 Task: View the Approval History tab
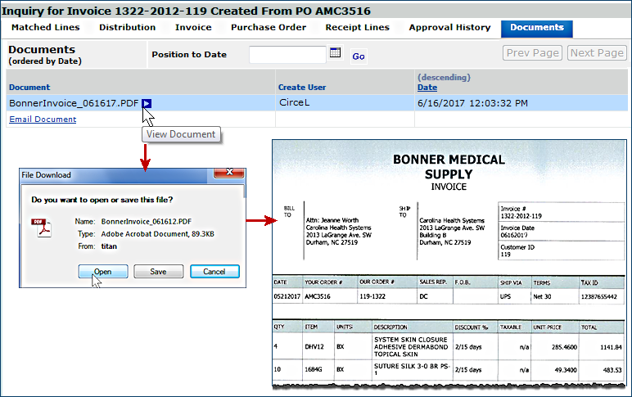click(x=449, y=28)
